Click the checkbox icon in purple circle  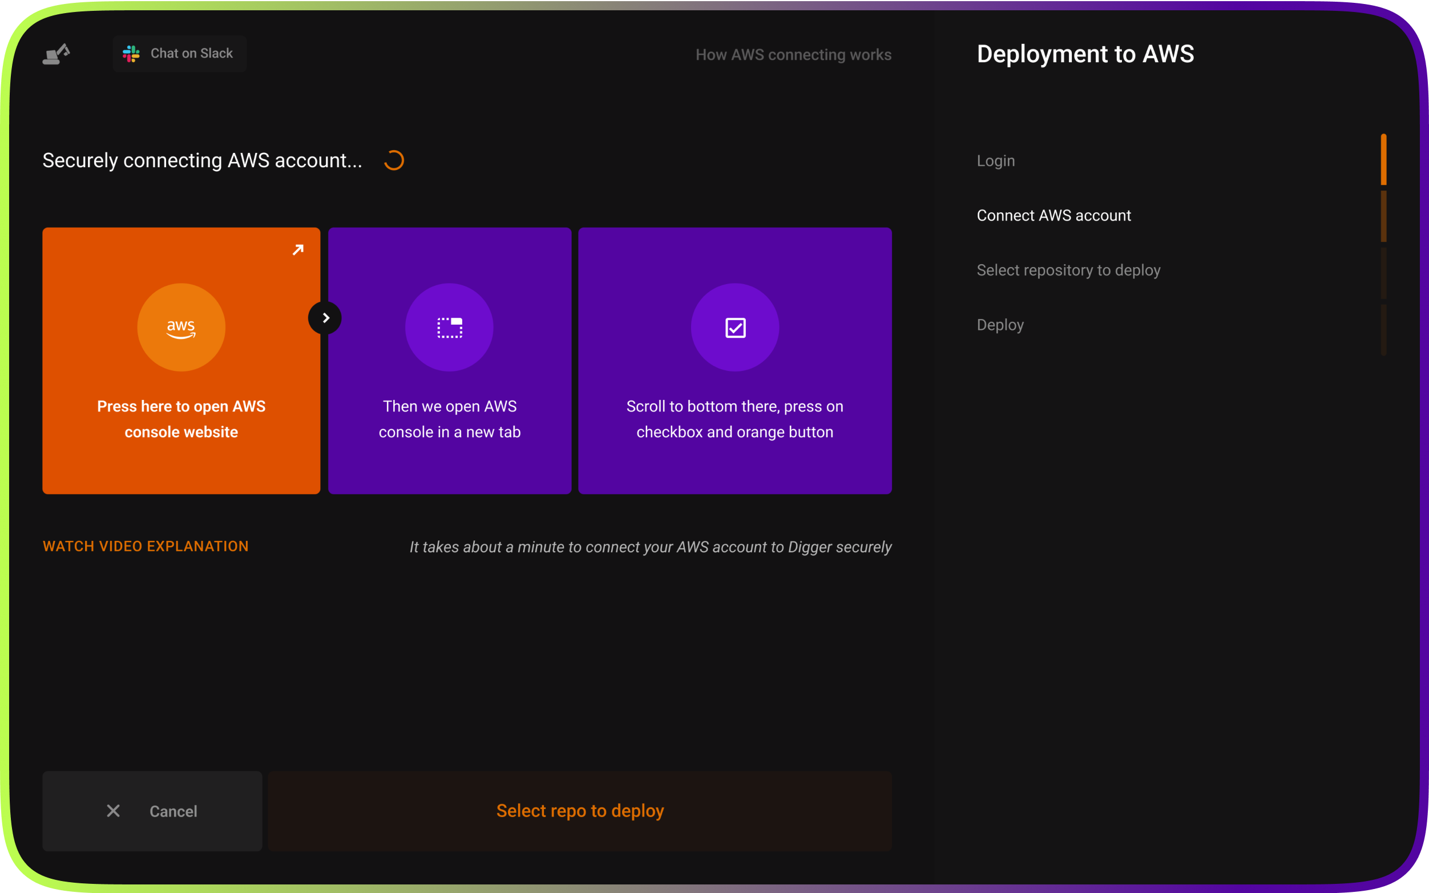pos(735,327)
